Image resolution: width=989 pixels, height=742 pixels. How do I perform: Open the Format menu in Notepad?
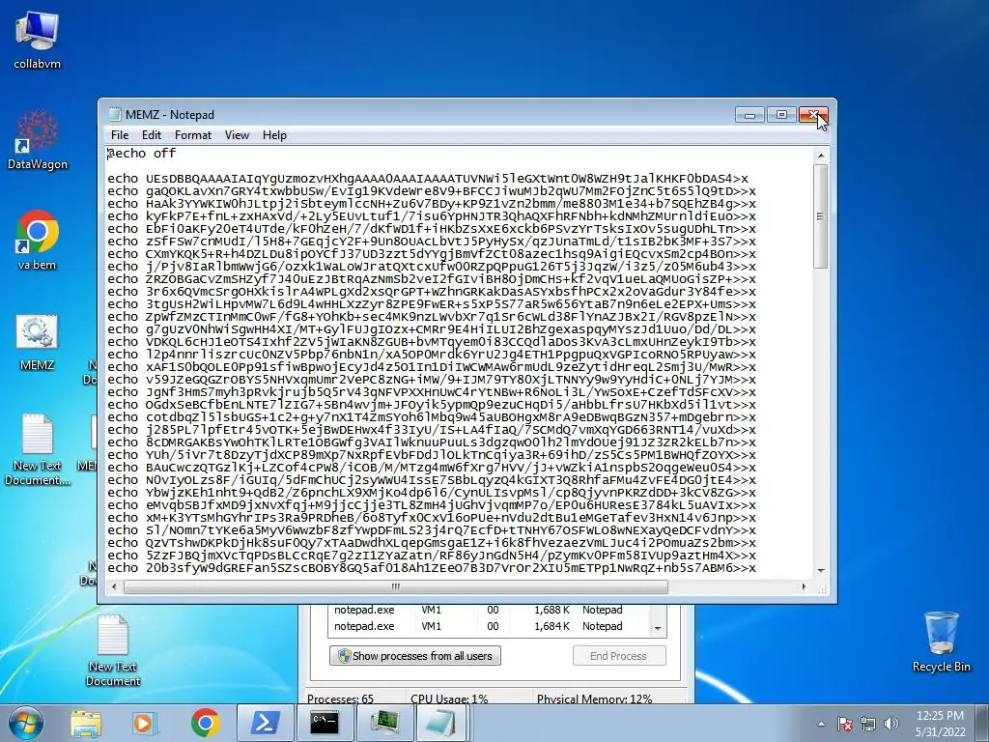point(193,135)
